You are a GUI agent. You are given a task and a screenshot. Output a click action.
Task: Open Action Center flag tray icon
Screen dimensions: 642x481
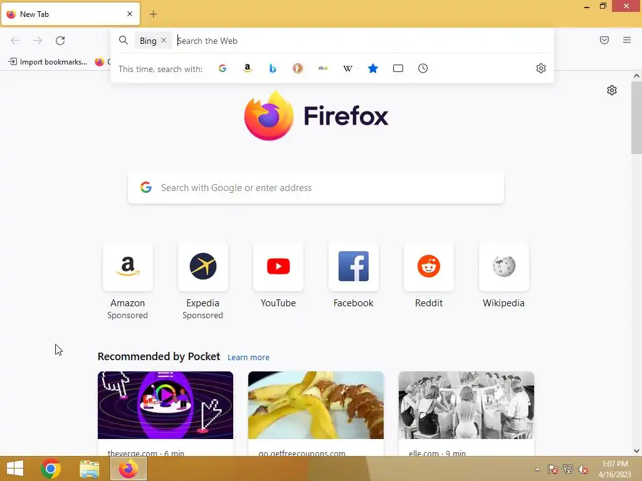click(x=552, y=469)
